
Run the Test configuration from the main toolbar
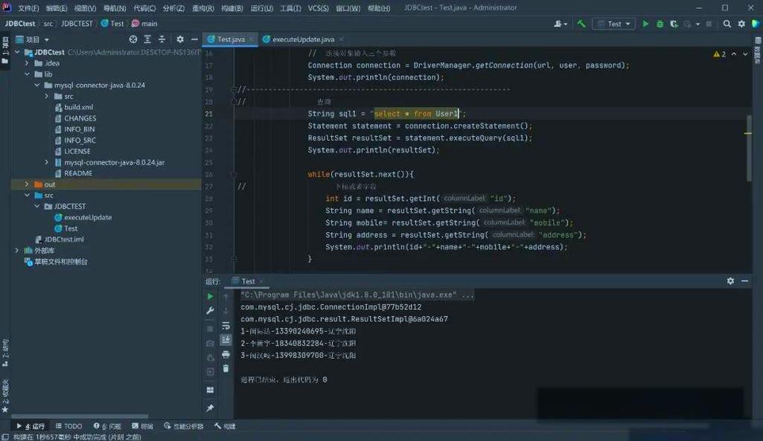coord(645,23)
